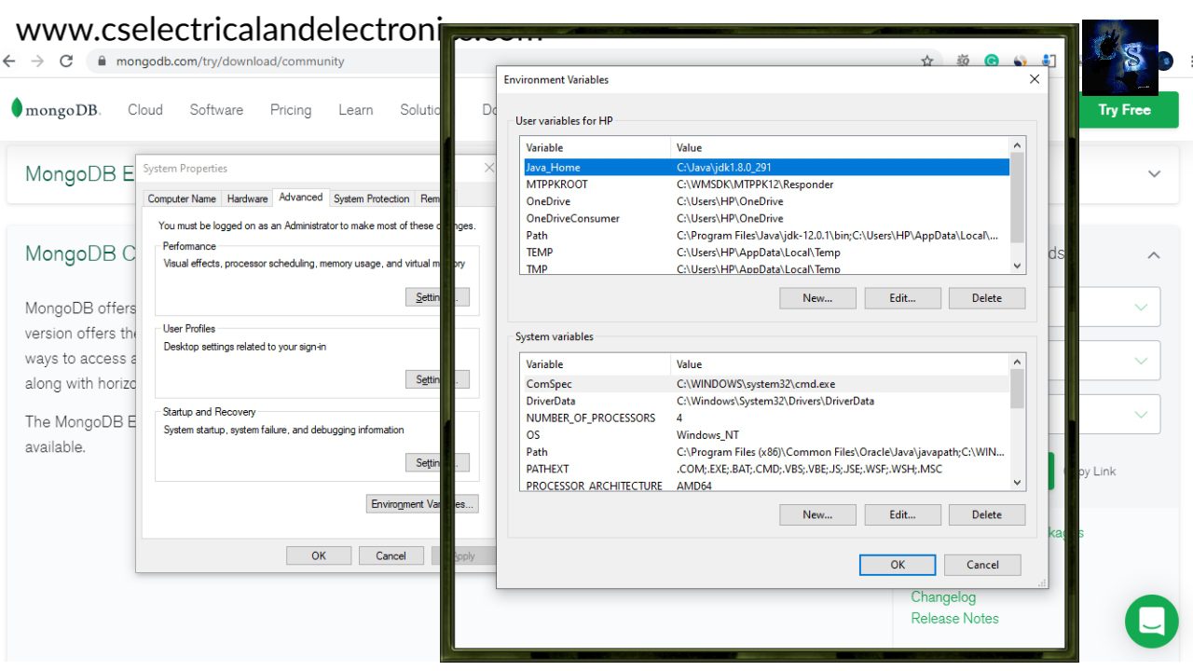Expand the MongoDB Enterprise section chevron
This screenshot has width=1193, height=671.
coord(1154,174)
